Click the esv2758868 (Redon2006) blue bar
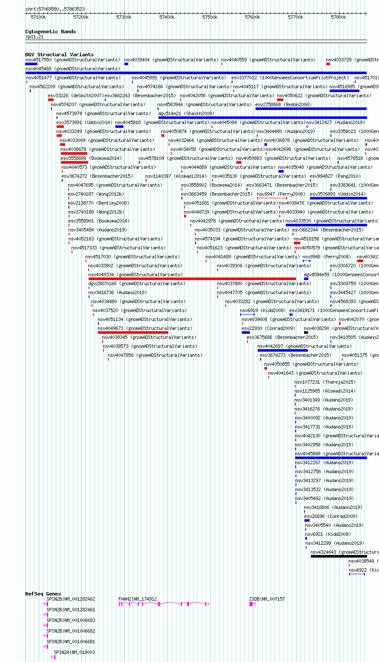379x662 pixels. (x=311, y=109)
